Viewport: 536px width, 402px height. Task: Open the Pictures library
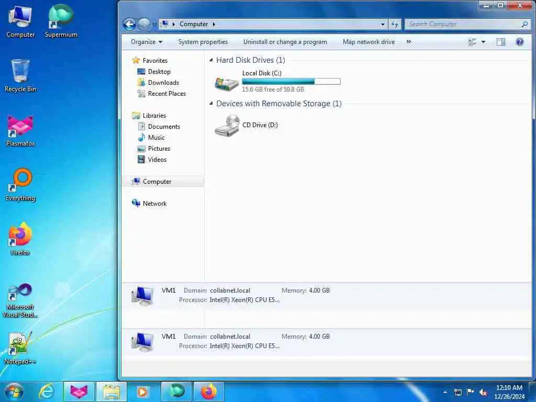tap(159, 148)
